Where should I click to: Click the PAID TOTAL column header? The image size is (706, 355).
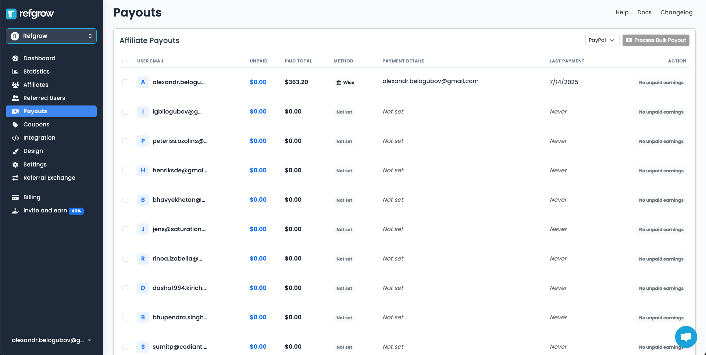pos(298,61)
